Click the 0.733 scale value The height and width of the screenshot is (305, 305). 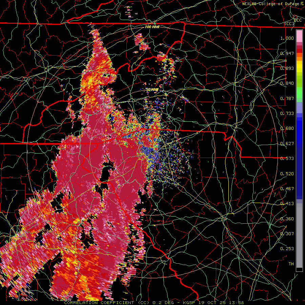287,114
